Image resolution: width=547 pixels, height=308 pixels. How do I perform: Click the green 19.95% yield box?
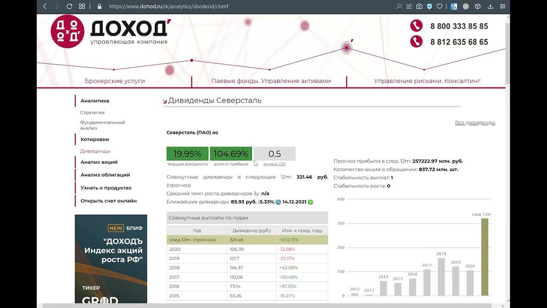point(188,154)
